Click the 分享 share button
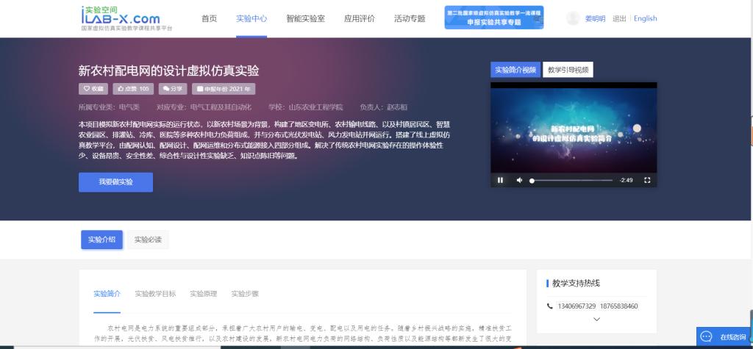The height and width of the screenshot is (349, 753). coord(173,89)
